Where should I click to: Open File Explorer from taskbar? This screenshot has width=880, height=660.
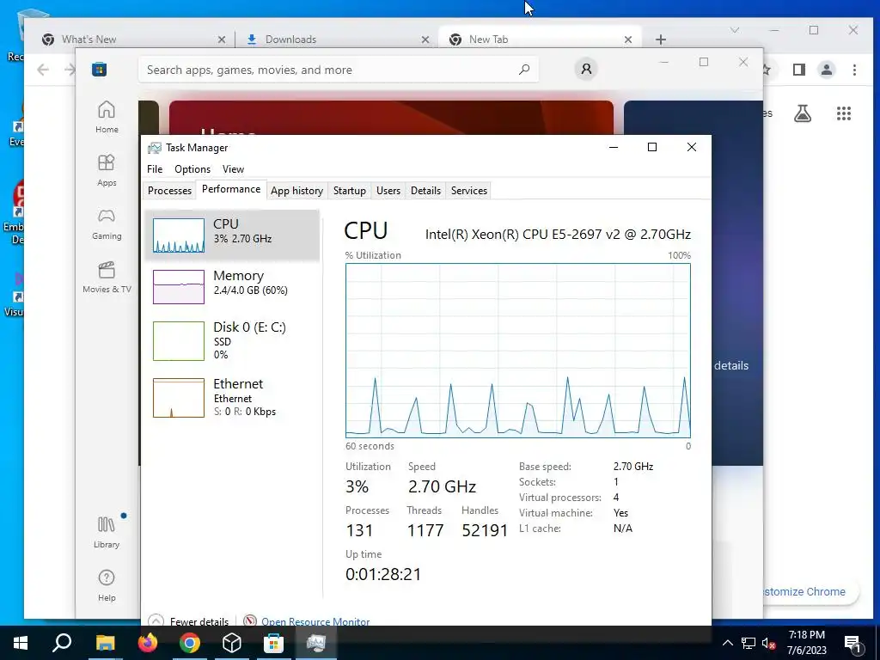point(105,643)
